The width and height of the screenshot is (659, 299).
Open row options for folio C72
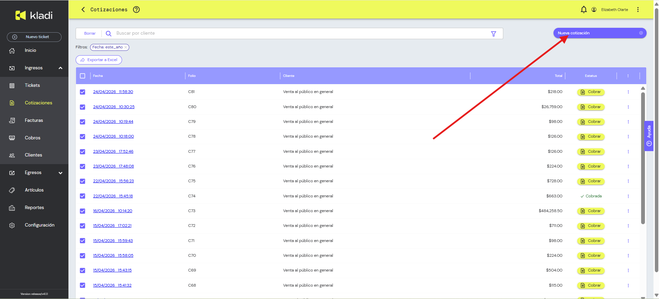click(x=628, y=226)
